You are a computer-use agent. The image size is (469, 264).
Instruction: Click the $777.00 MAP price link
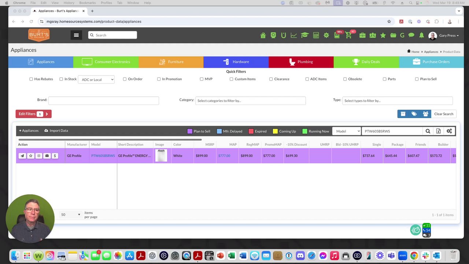(x=224, y=156)
